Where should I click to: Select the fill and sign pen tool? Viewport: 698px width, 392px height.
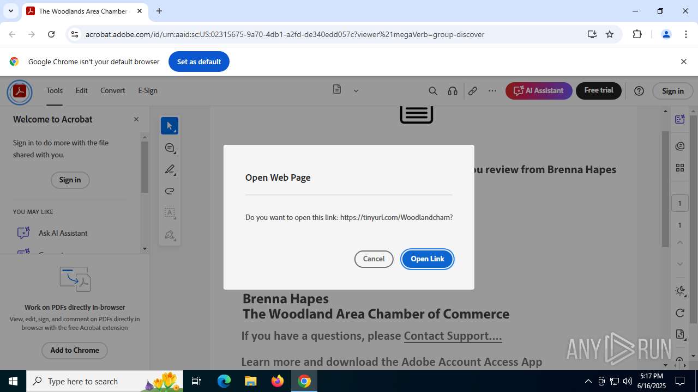coord(170,235)
